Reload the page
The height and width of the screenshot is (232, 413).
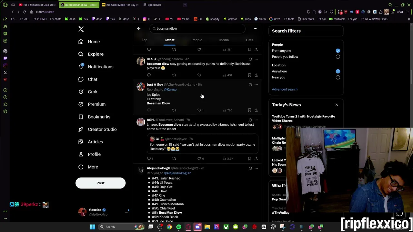pos(24,12)
